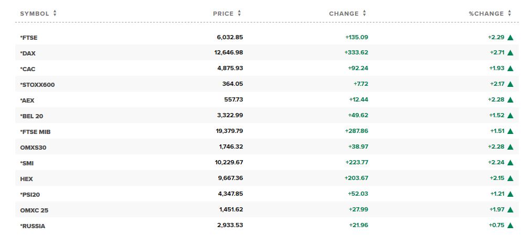The height and width of the screenshot is (247, 524).
Task: Click the green up triangle beside +1.51
Action: click(510, 131)
